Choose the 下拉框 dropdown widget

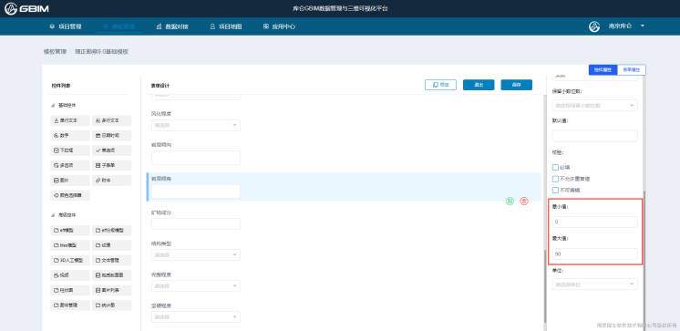(70, 150)
